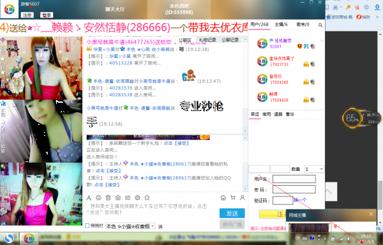Click the browser scissors tool icon
Screen dimensions: 383x245
pos(336,7)
